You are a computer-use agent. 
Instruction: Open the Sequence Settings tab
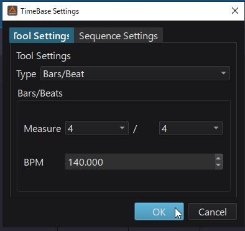point(118,35)
